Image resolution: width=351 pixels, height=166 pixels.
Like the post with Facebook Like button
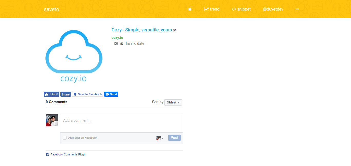pos(51,94)
